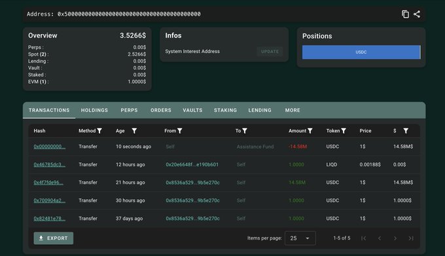Click the 1-5 of 5 pagination label

point(342,238)
